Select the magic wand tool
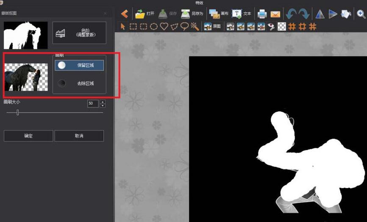Image resolution: width=367 pixels, height=222 pixels. coord(195,26)
